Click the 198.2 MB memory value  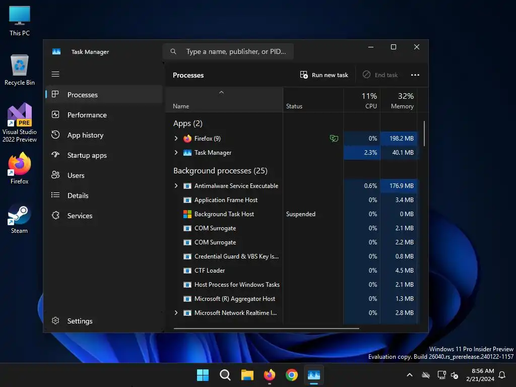[x=402, y=139]
